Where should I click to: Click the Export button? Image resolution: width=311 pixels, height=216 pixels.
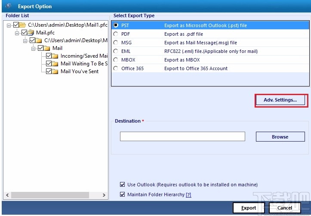249,208
